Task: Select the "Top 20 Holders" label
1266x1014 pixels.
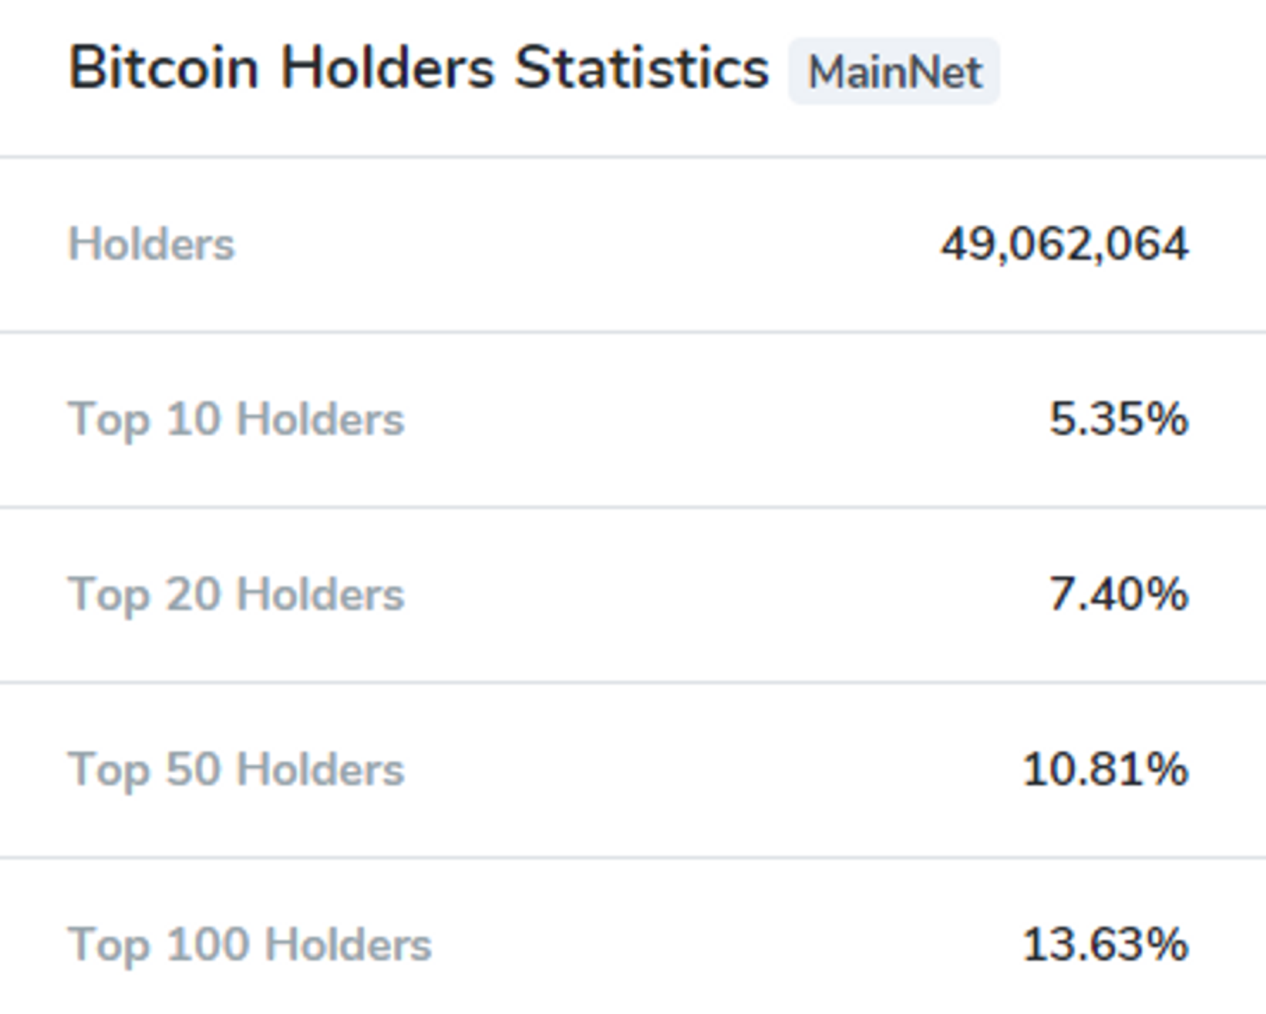Action: click(235, 594)
